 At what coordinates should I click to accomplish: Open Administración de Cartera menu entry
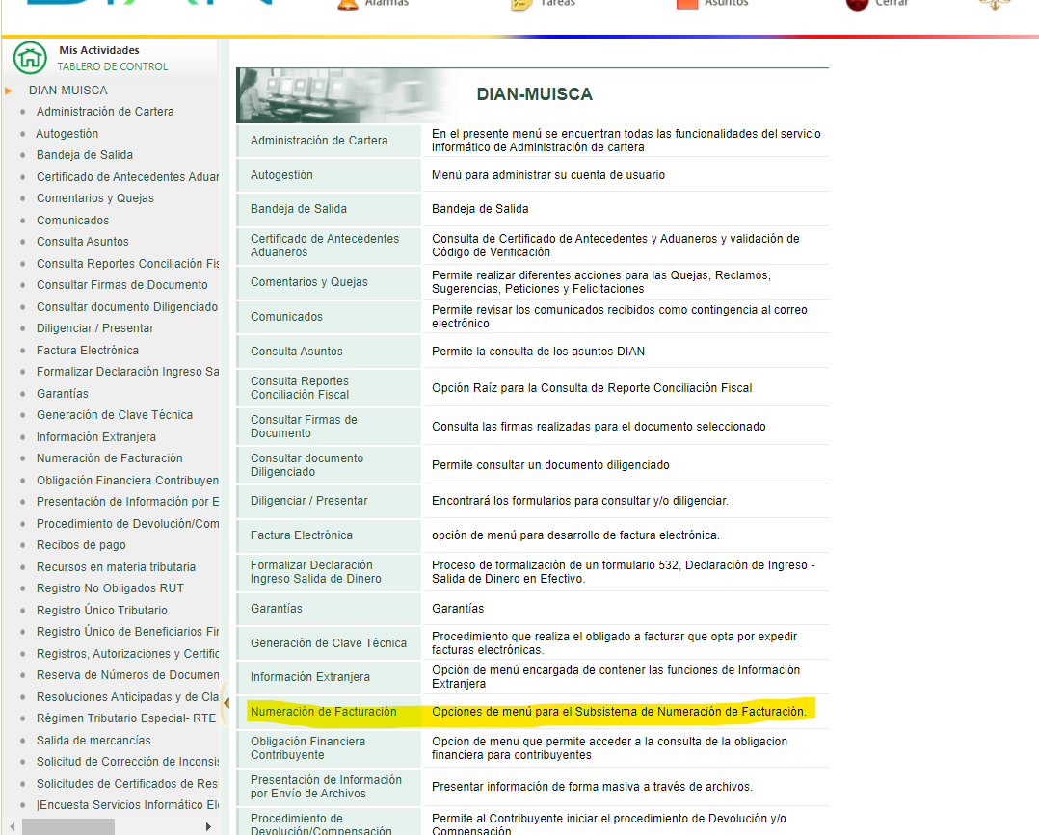[319, 141]
